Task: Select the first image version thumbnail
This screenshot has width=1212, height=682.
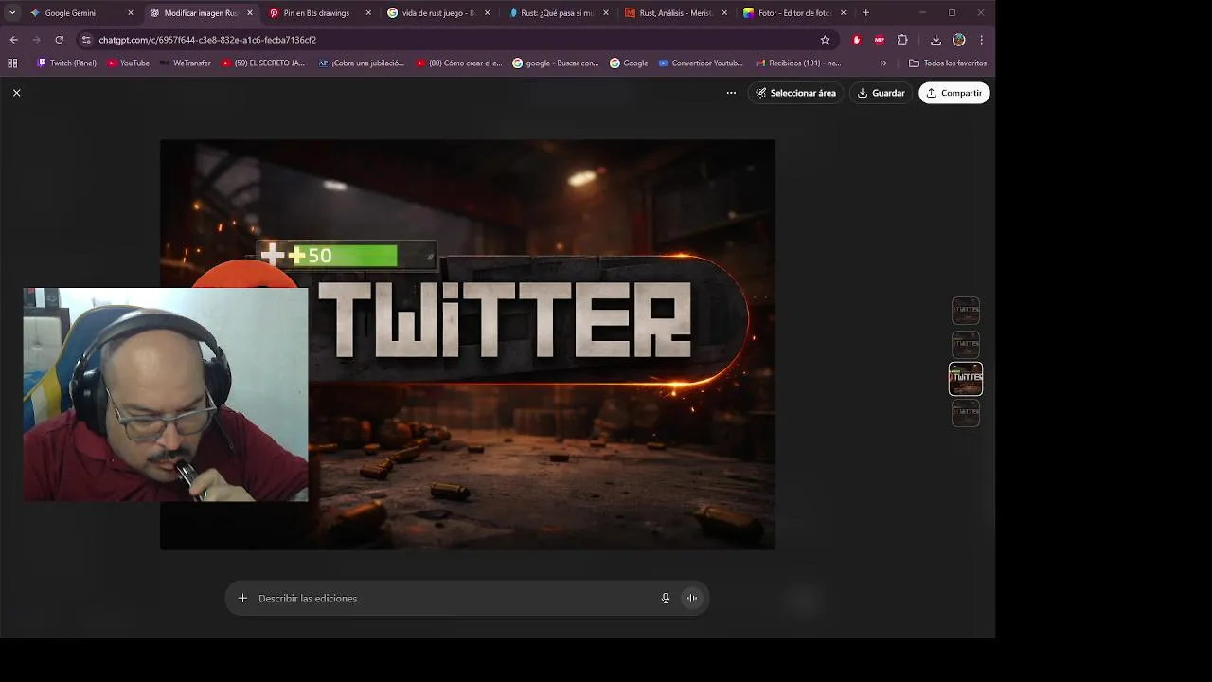Action: [x=966, y=310]
